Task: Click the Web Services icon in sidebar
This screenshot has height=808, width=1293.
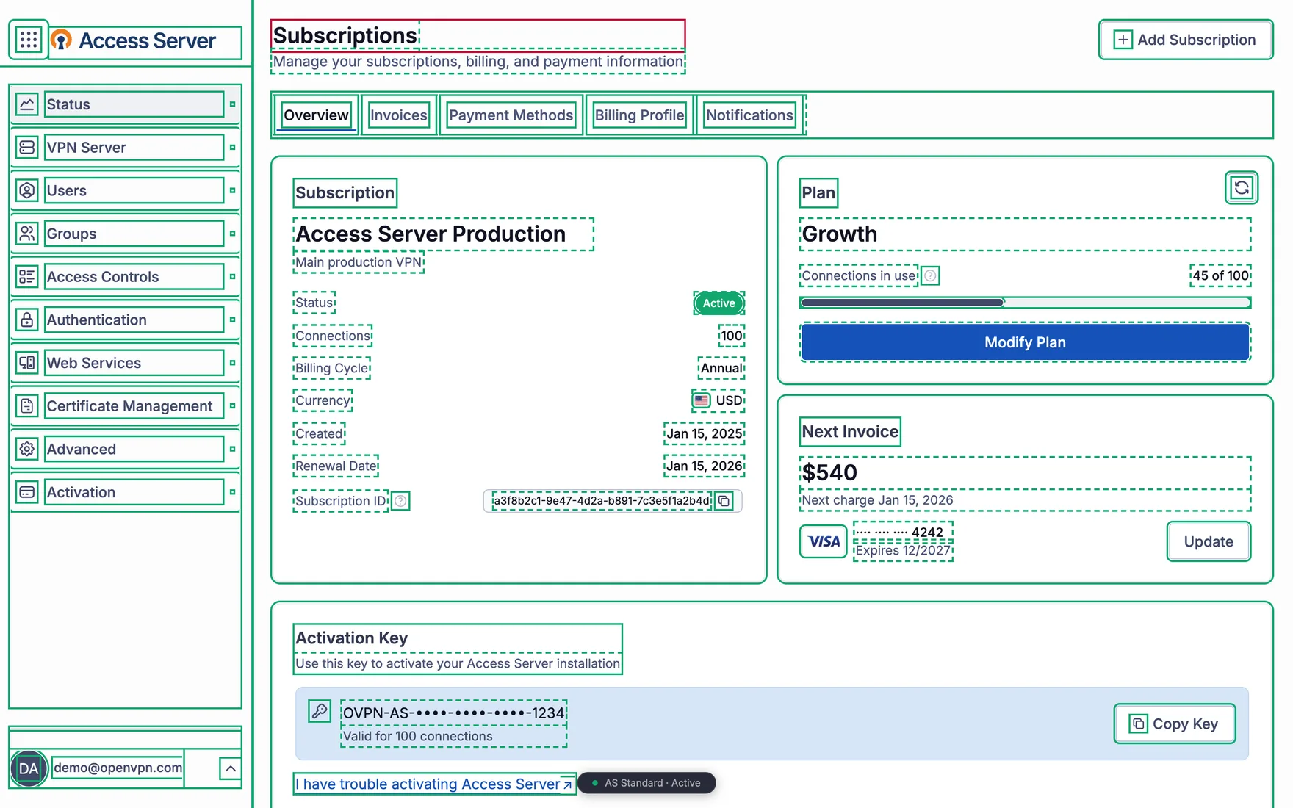Action: [x=27, y=363]
